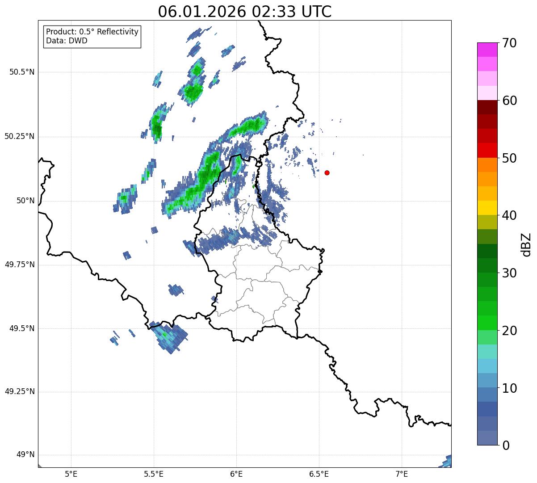The width and height of the screenshot is (537, 483).
Task: Click the colorbar "20" tick label
Action: [x=509, y=331]
